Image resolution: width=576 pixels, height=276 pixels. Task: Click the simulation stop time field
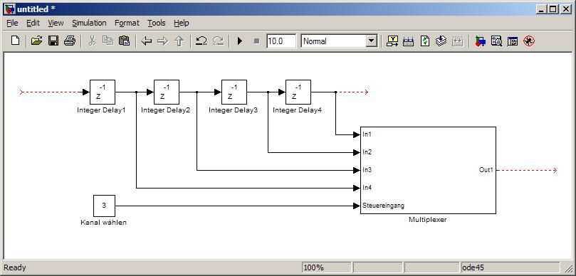coord(281,41)
